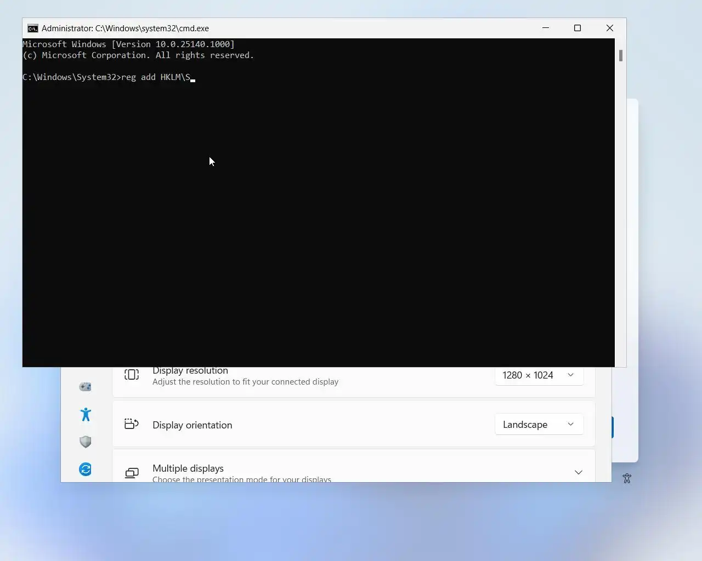Click the command prompt vertical scrollbar thumb
702x561 pixels.
coord(620,55)
